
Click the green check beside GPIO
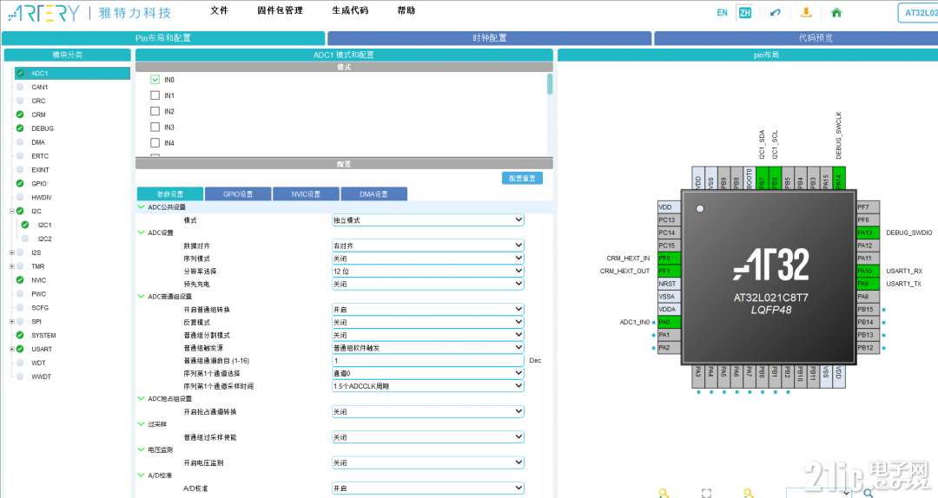20,184
